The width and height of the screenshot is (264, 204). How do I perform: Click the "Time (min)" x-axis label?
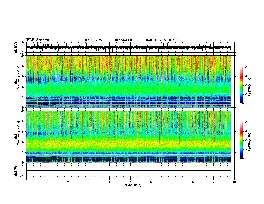coord(133,185)
